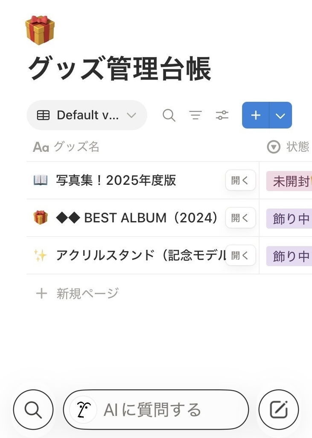312x438 pixels.
Task: Open view settings sliders icon
Action: [x=222, y=115]
